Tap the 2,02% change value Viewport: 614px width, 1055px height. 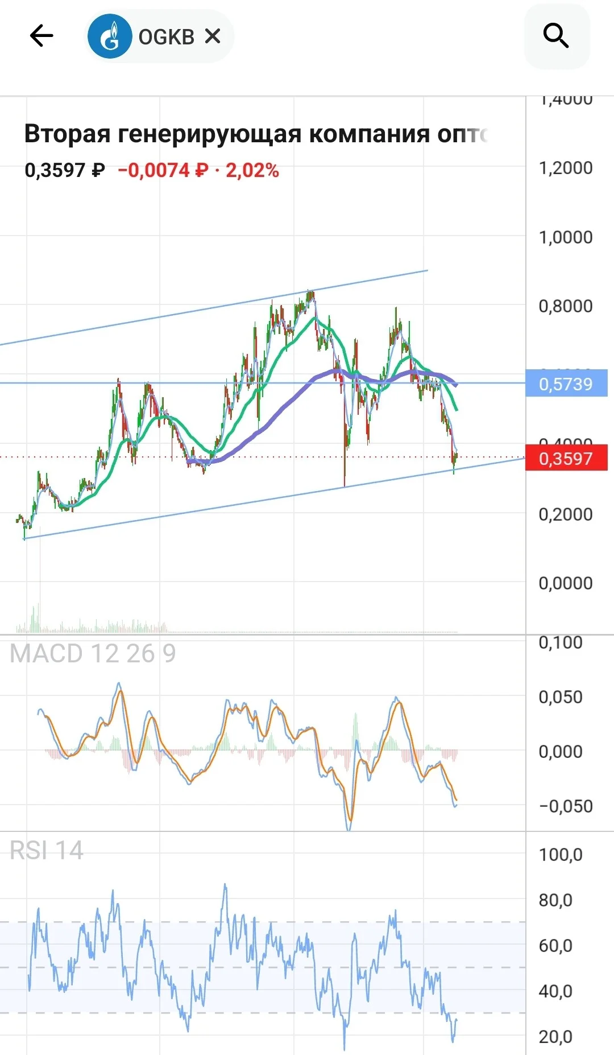click(252, 170)
